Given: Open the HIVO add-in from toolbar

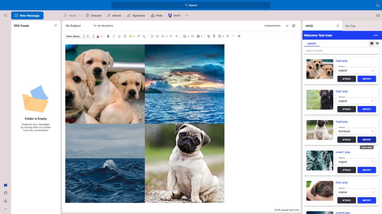Looking at the screenshot, I should [x=174, y=16].
